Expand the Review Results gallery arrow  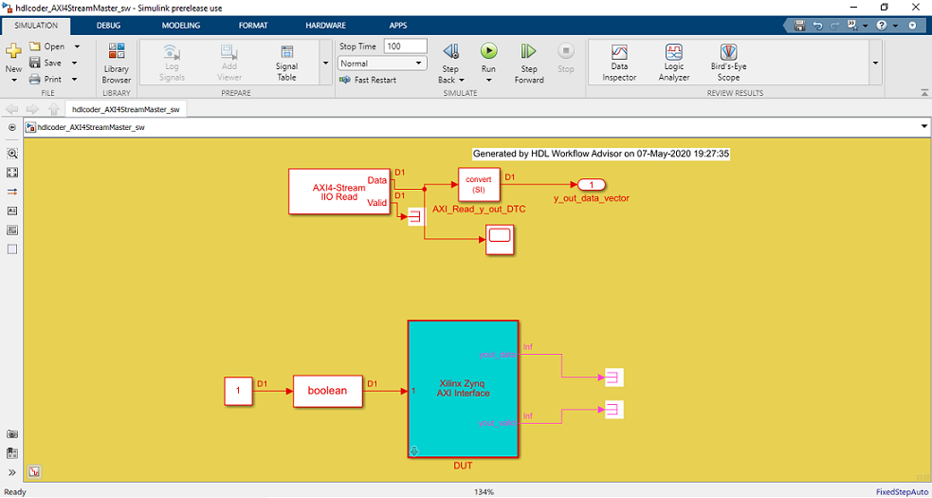pyautogui.click(x=875, y=63)
